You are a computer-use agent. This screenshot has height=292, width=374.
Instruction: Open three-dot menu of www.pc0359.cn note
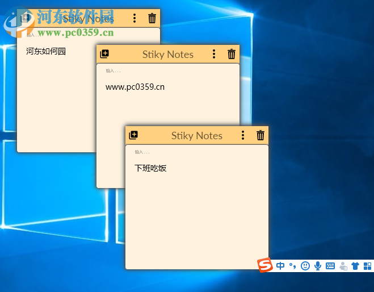tap(214, 54)
